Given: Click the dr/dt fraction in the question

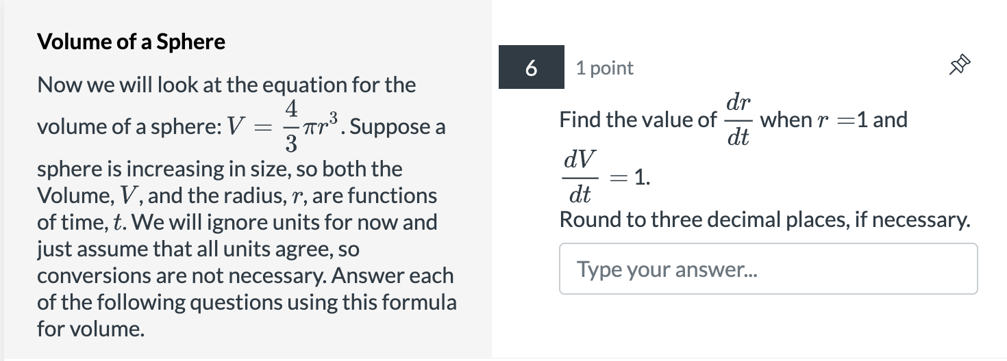Looking at the screenshot, I should pyautogui.click(x=738, y=120).
